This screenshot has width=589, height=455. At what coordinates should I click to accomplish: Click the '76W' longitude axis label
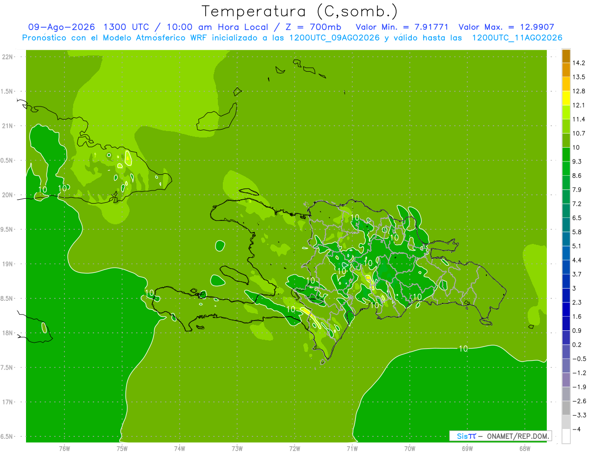(64, 448)
